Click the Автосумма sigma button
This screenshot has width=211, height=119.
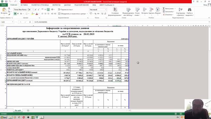168,9
